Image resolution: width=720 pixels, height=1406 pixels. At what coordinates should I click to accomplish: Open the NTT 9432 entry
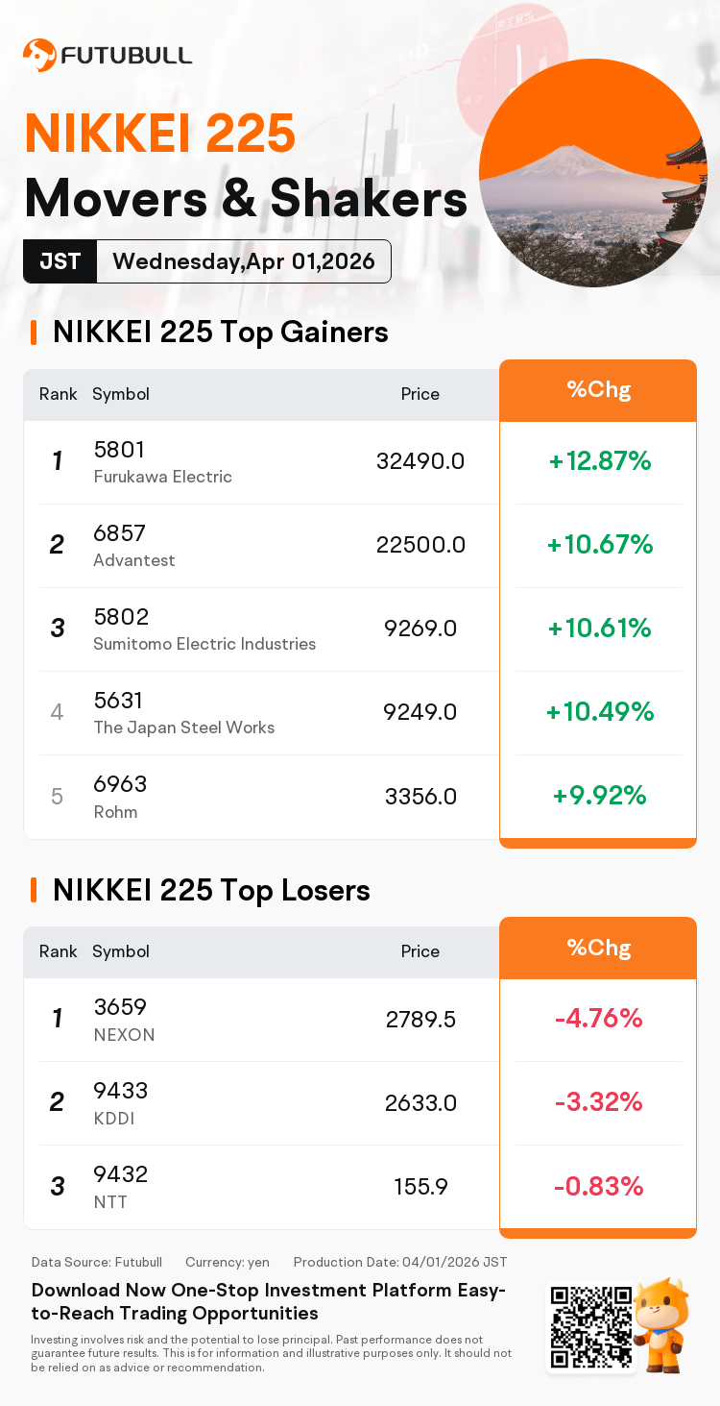[360, 1187]
